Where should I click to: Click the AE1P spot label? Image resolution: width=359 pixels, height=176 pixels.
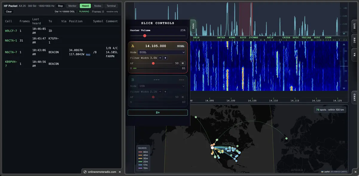[x=270, y=38]
